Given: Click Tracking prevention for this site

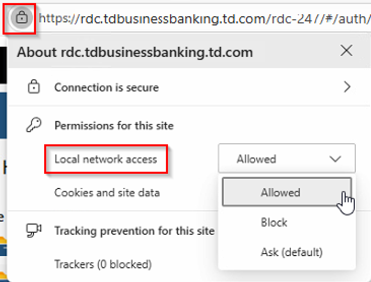Looking at the screenshot, I should 134,231.
